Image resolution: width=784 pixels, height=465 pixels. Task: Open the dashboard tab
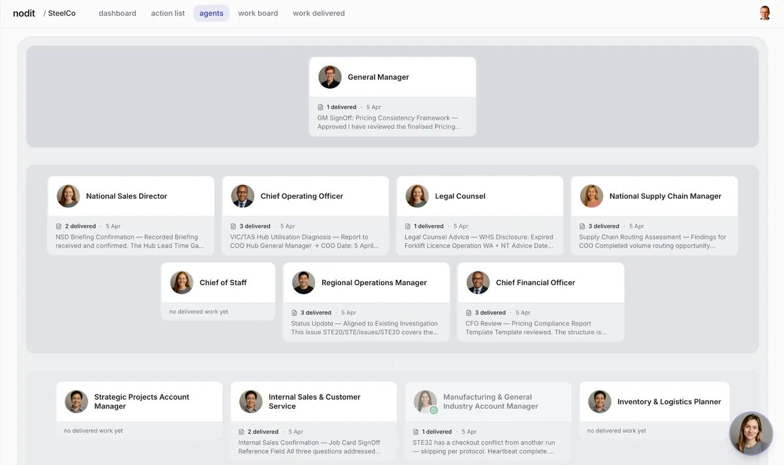(x=118, y=13)
